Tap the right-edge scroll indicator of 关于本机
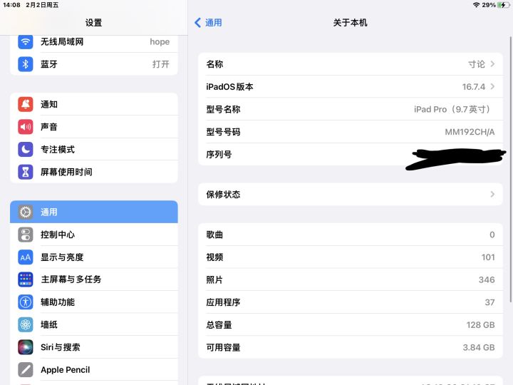513x385 pixels. (510, 170)
